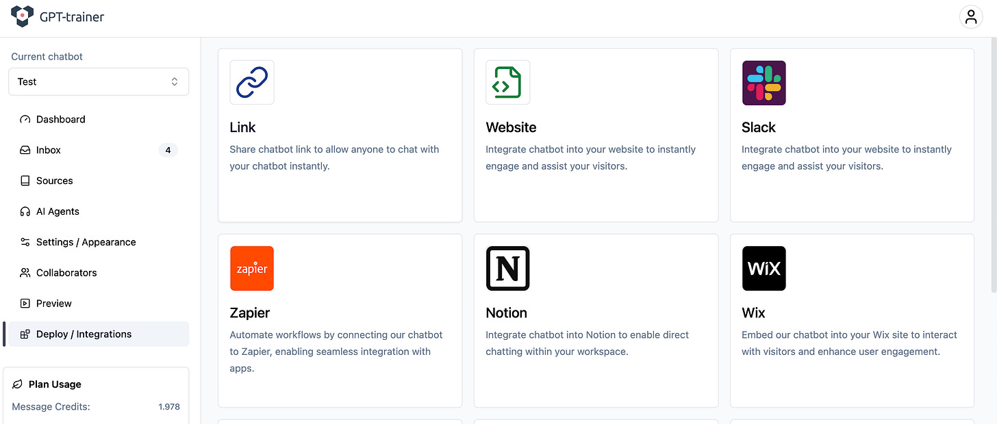Click the Collaborators people icon

(x=25, y=273)
